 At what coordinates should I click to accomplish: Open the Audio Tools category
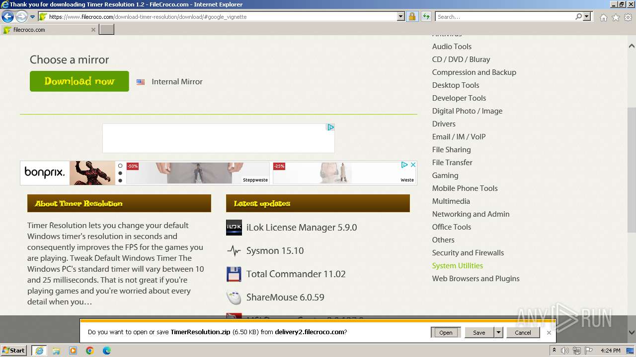(452, 47)
